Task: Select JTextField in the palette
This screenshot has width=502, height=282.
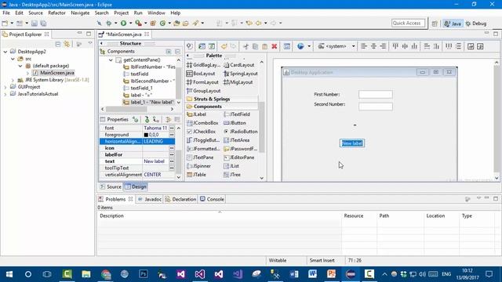Action: (x=237, y=114)
